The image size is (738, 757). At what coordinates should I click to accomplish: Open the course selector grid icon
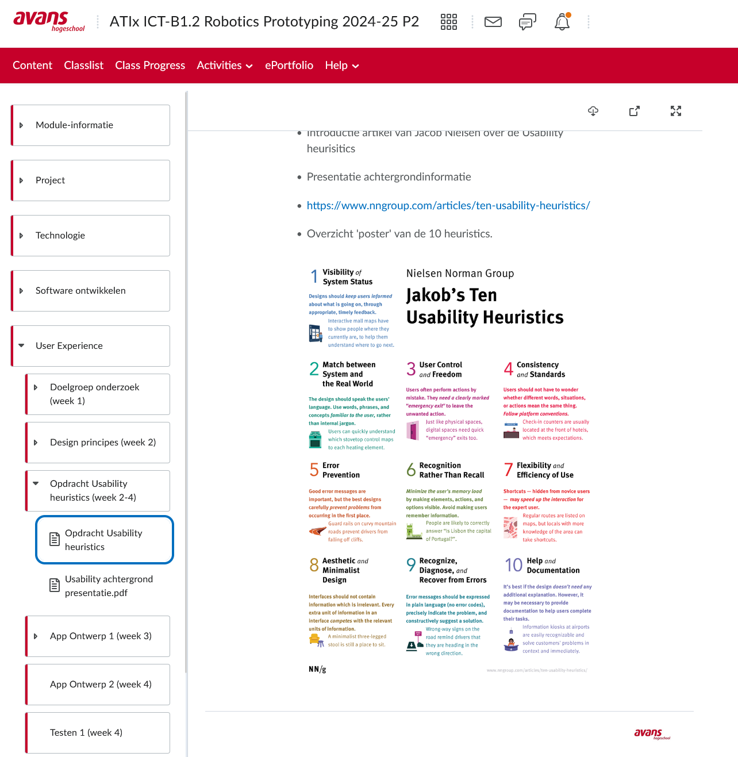pyautogui.click(x=449, y=22)
